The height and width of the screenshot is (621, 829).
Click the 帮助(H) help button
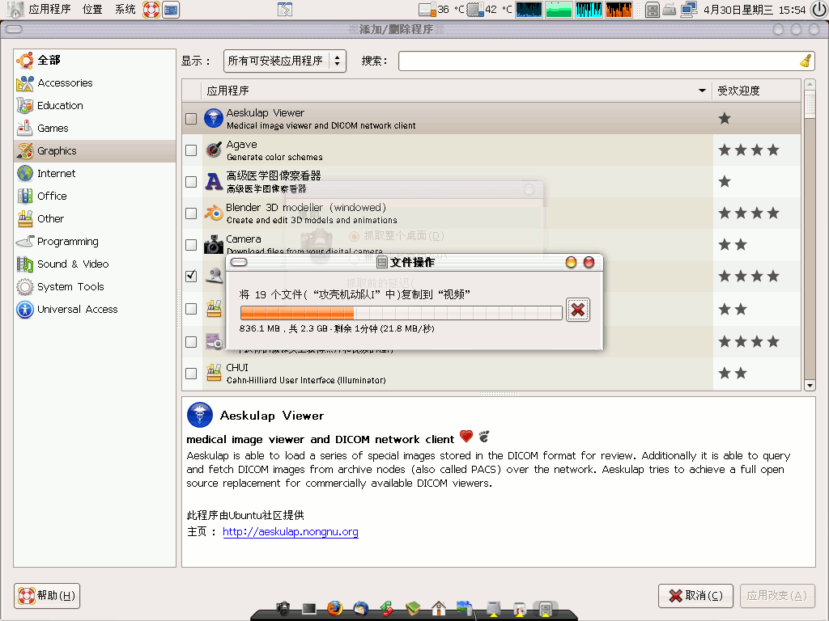pyautogui.click(x=47, y=596)
